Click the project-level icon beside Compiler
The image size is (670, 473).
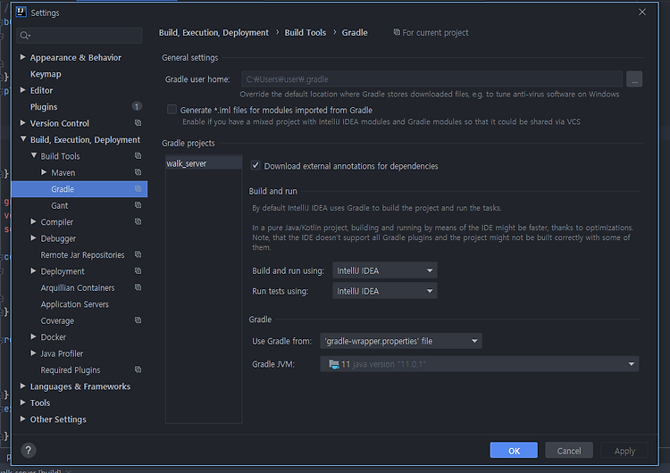(x=138, y=221)
